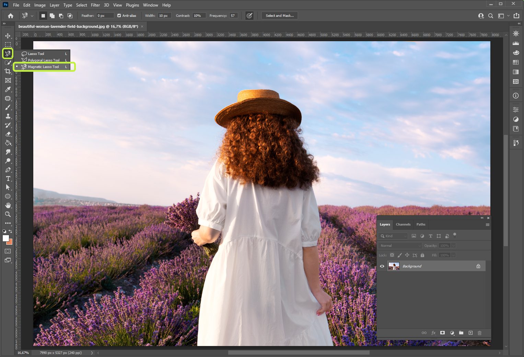Select the Brush tool

[8, 107]
